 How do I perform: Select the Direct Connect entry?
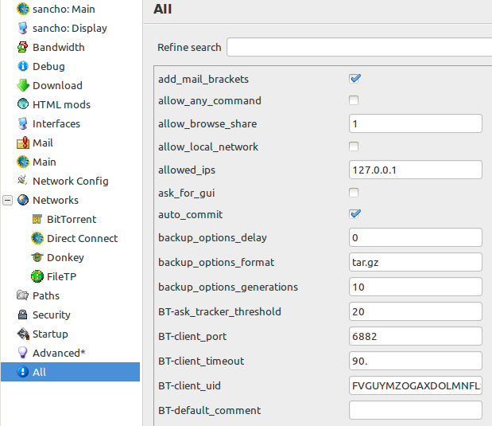click(x=82, y=238)
